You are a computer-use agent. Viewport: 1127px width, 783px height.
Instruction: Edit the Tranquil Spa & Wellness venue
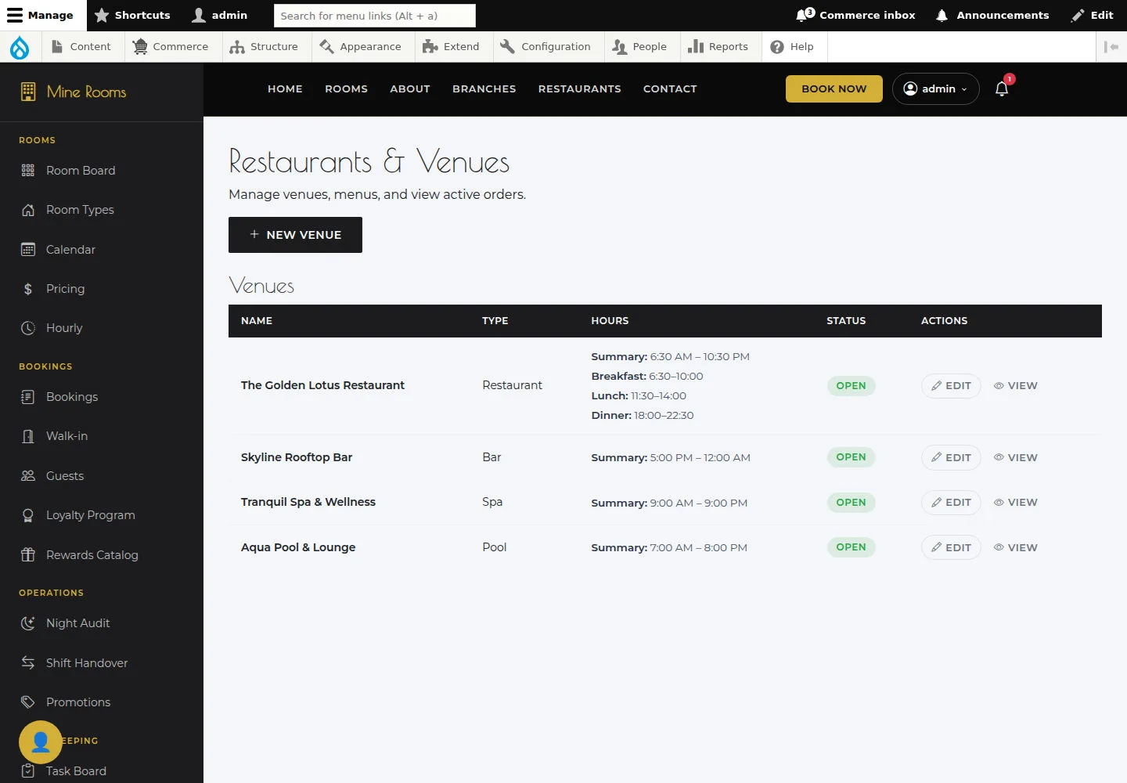tap(951, 503)
